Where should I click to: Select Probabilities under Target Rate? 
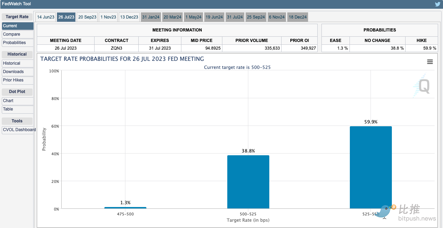coord(18,43)
